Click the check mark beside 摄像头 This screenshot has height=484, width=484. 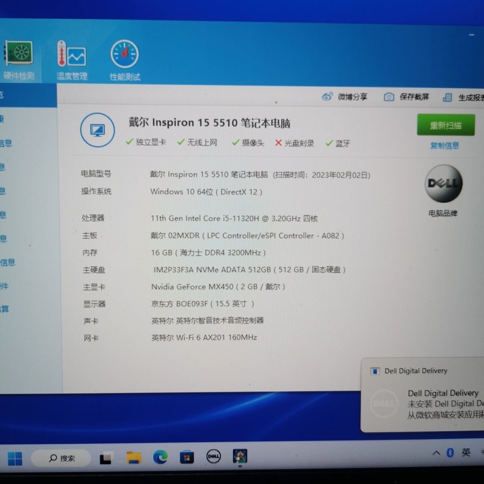pos(236,143)
